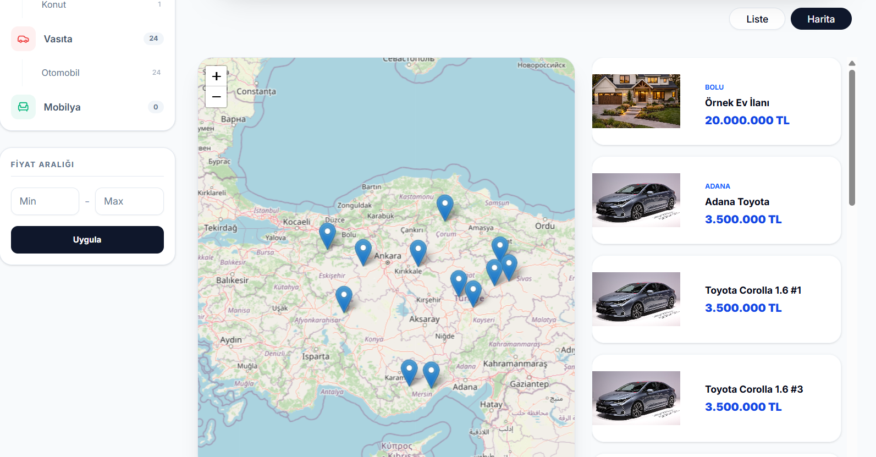Viewport: 876px width, 457px height.
Task: Click the green Mobilya armchair icon
Action: coord(23,107)
